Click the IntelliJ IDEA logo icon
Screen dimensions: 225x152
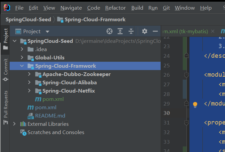[7, 8]
